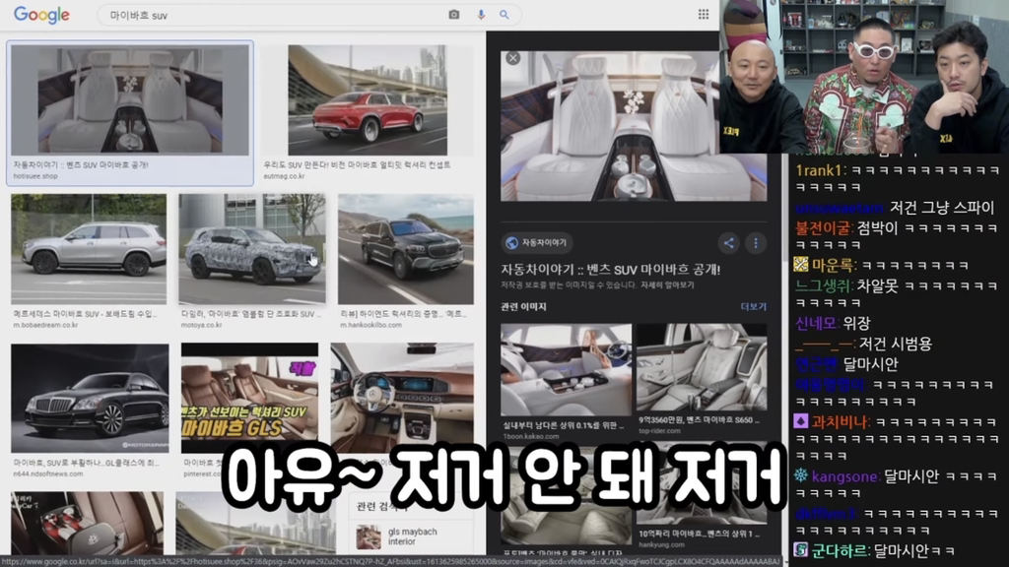Image resolution: width=1009 pixels, height=567 pixels.
Task: Click 자세히 알아보기 copyright link
Action: pos(667,284)
